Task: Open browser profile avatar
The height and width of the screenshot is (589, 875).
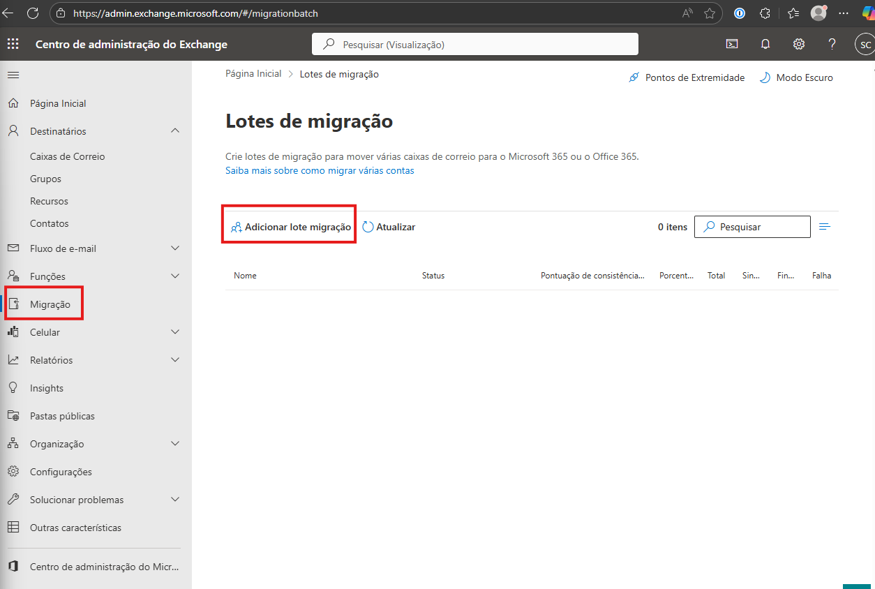Action: click(818, 13)
